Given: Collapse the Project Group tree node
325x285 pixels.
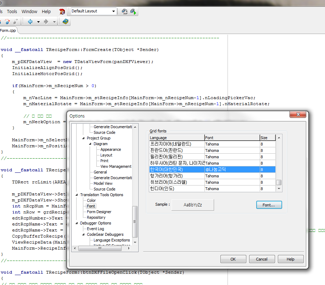Looking at the screenshot, I should pyautogui.click(x=84, y=138).
